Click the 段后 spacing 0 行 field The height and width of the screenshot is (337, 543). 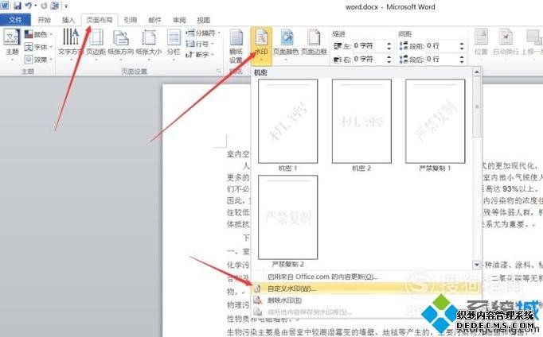point(442,59)
